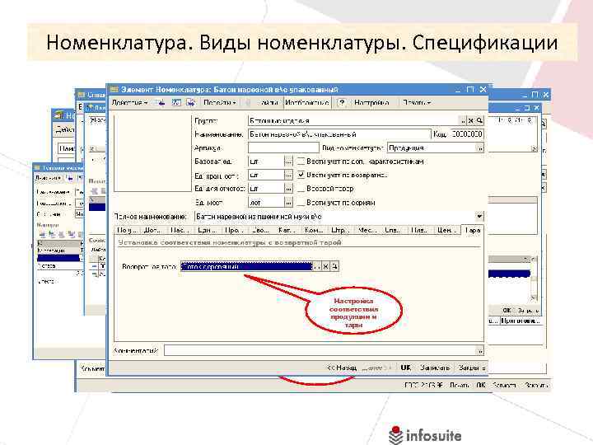Choose unit for Ед. хран. ост. field
This screenshot has height=445, width=593.
[x=288, y=176]
